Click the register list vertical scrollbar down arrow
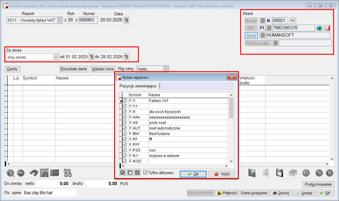339x201 pixels. tap(231, 161)
